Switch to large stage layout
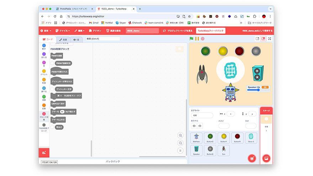 pyautogui.click(x=263, y=39)
